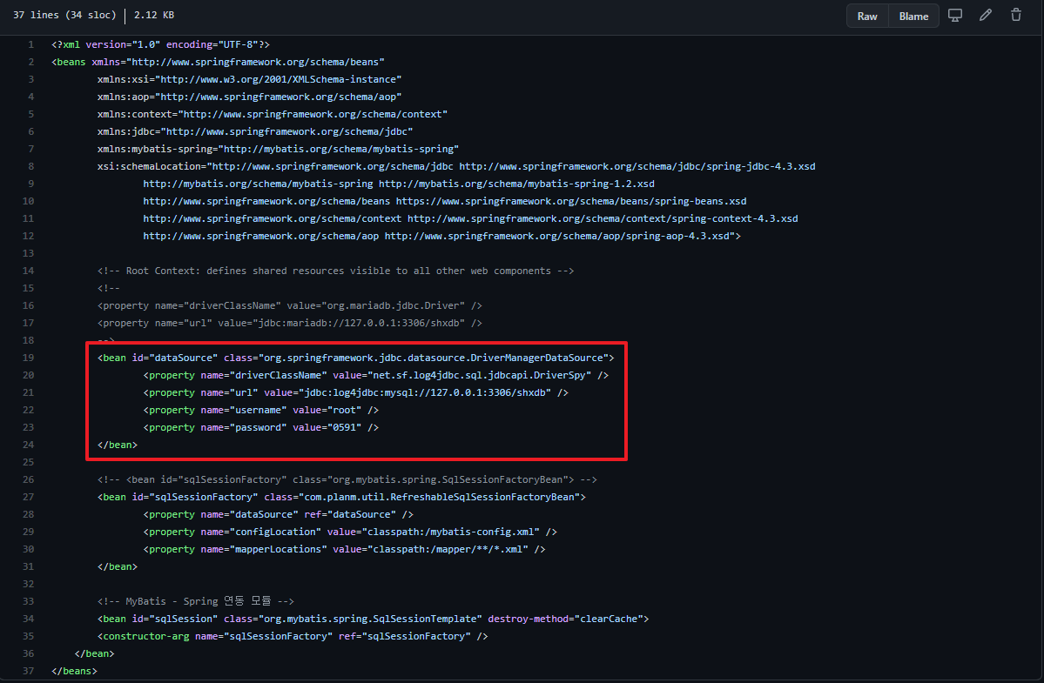Click the spring-beans.xsd schema line

445,201
